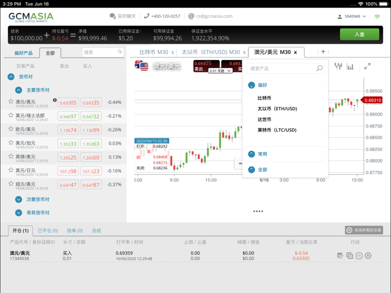Open live chat (实时聊天) icon
Image resolution: width=391 pixels, height=293 pixels.
click(112, 16)
